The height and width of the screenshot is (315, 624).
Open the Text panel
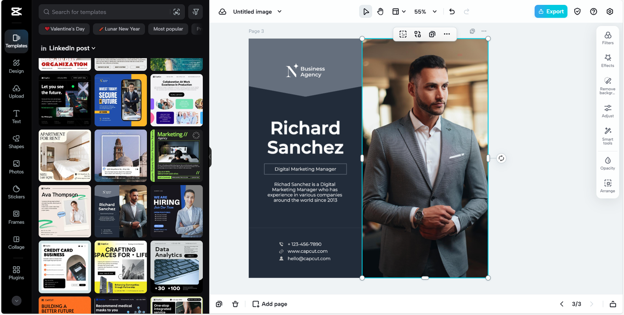tap(16, 117)
